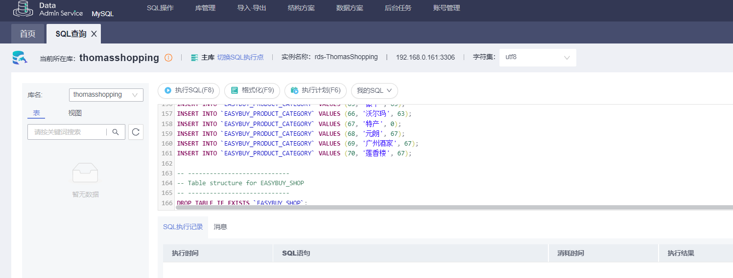This screenshot has width=733, height=278.
Task: Switch to the 视图 tab
Action: coord(75,113)
